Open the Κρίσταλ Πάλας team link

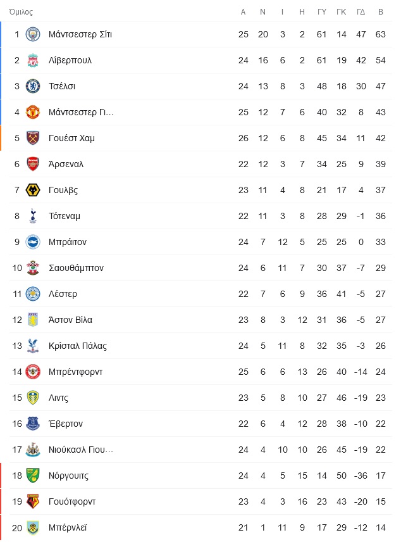78,346
